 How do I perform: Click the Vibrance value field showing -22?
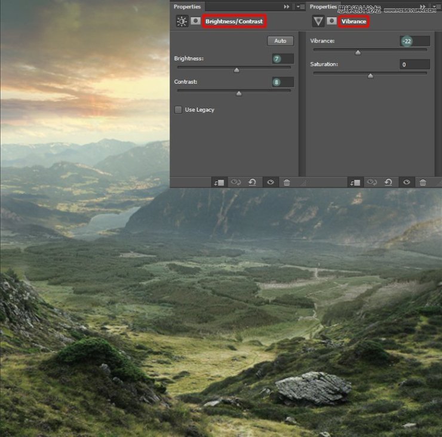[415, 41]
